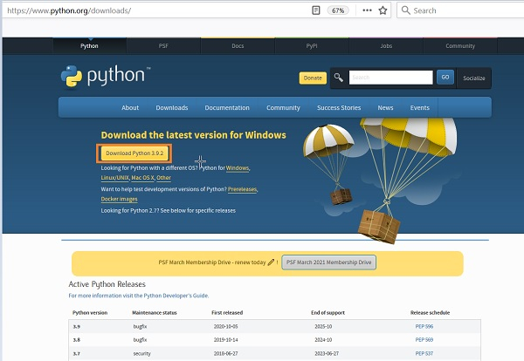Click the browser search magnifier icon
The image size is (524, 361).
click(x=406, y=10)
